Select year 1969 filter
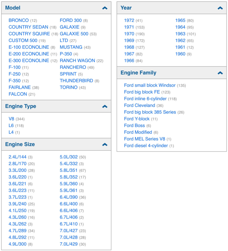 [x=129, y=40]
